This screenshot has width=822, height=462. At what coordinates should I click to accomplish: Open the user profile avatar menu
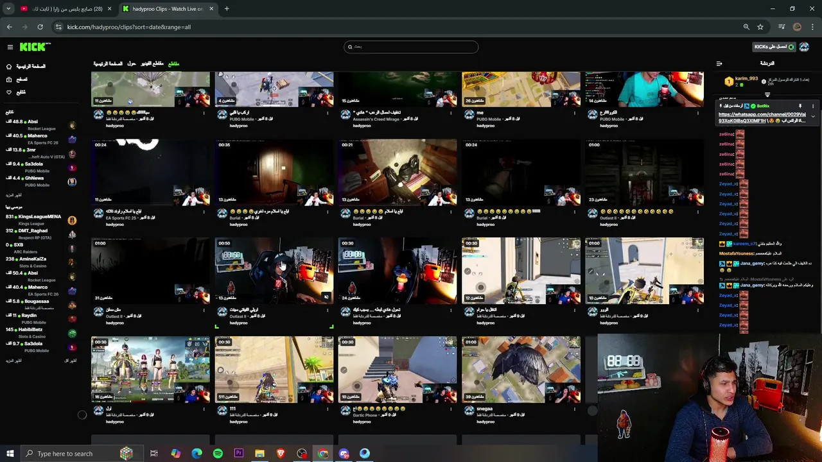pos(804,47)
